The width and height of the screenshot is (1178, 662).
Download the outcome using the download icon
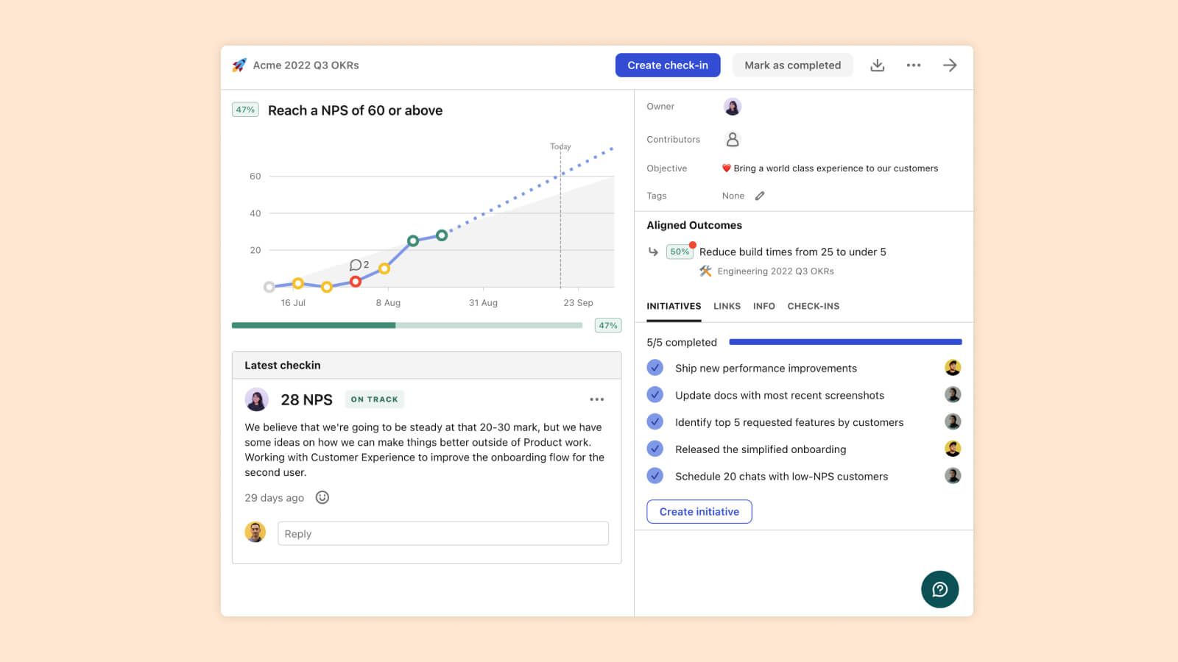point(877,65)
